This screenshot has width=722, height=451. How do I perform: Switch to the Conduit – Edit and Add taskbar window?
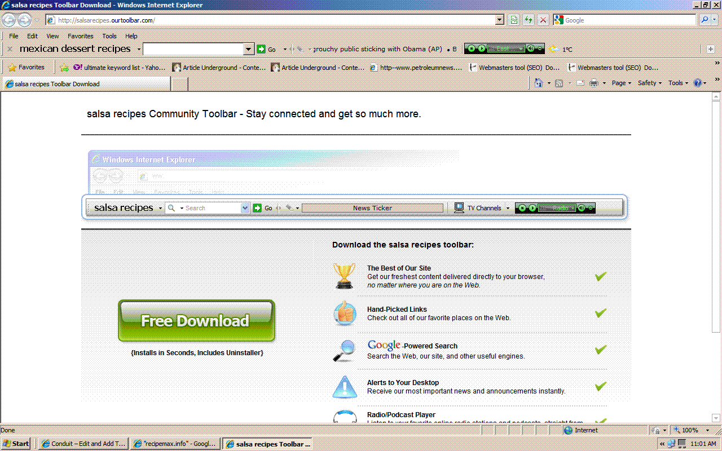pyautogui.click(x=83, y=444)
